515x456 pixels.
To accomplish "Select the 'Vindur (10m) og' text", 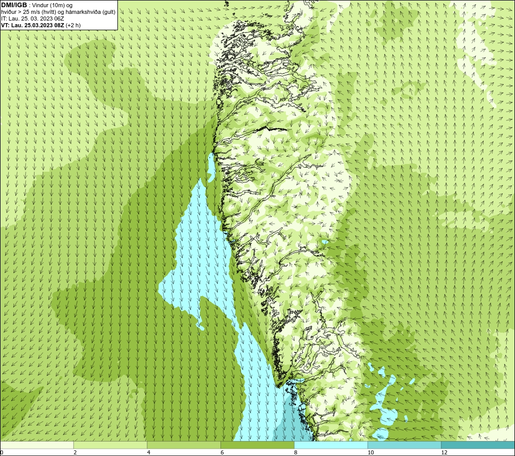I will (x=53, y=6).
